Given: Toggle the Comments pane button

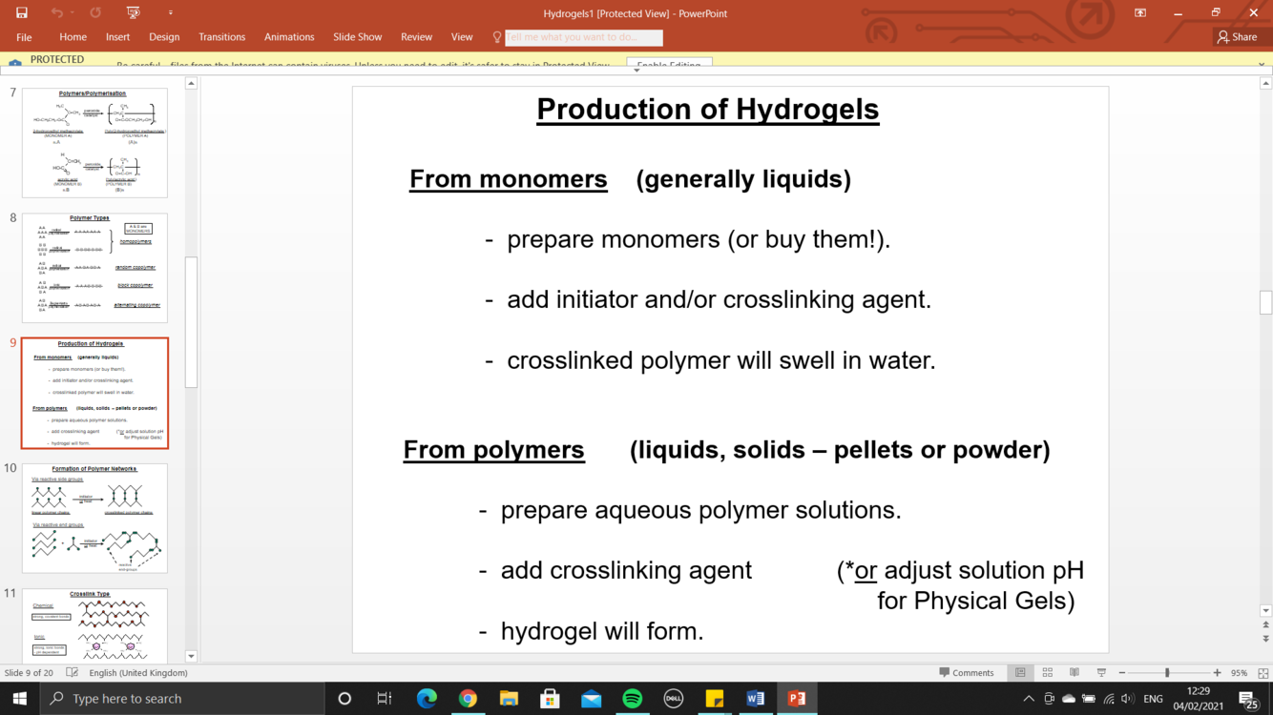Looking at the screenshot, I should click(967, 673).
